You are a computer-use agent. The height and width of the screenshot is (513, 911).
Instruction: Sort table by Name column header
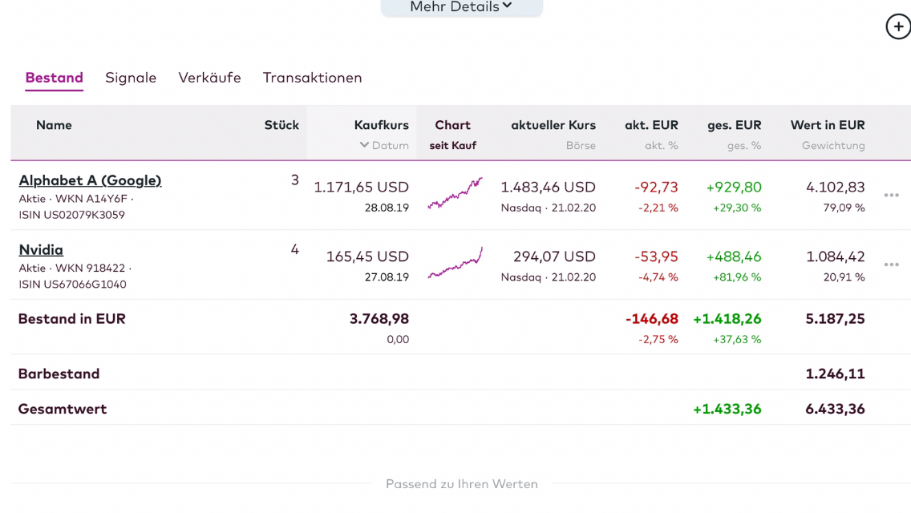tap(54, 125)
